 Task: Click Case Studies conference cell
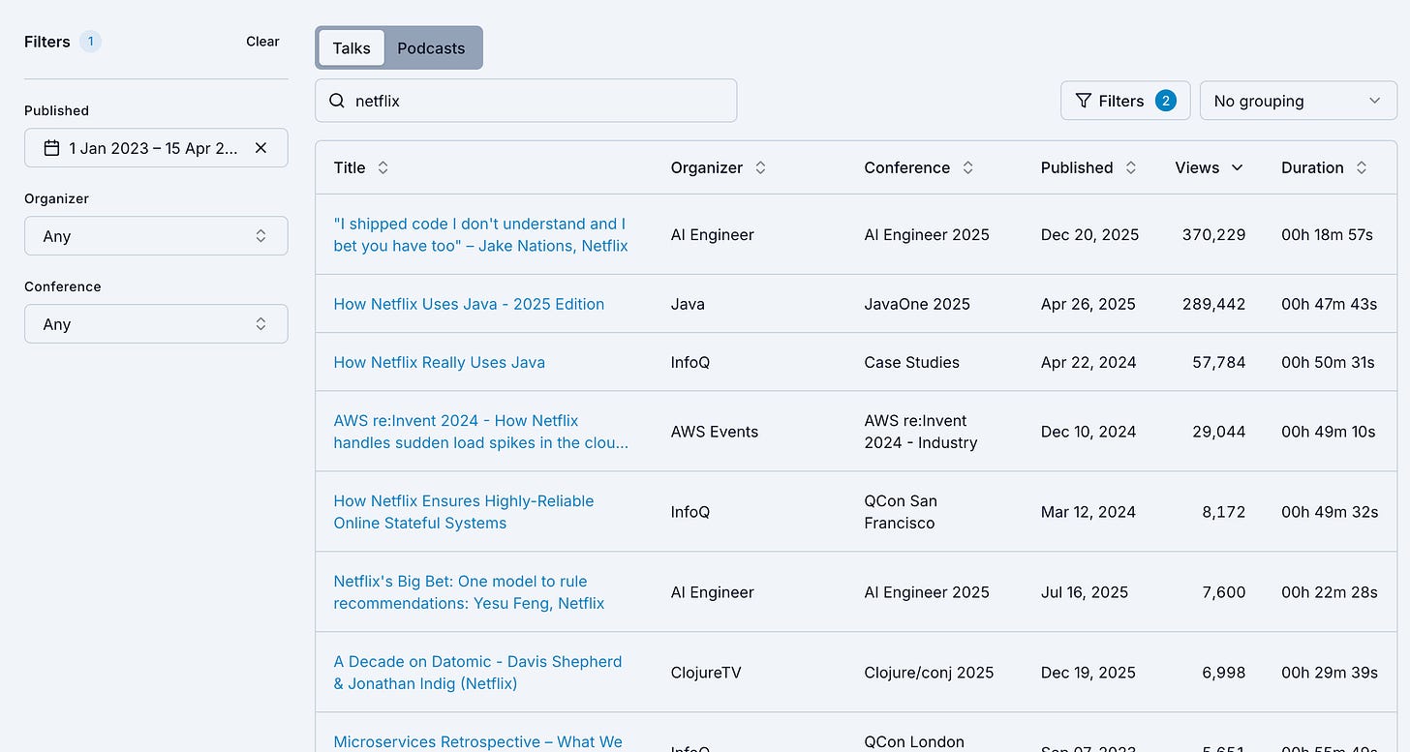point(912,362)
